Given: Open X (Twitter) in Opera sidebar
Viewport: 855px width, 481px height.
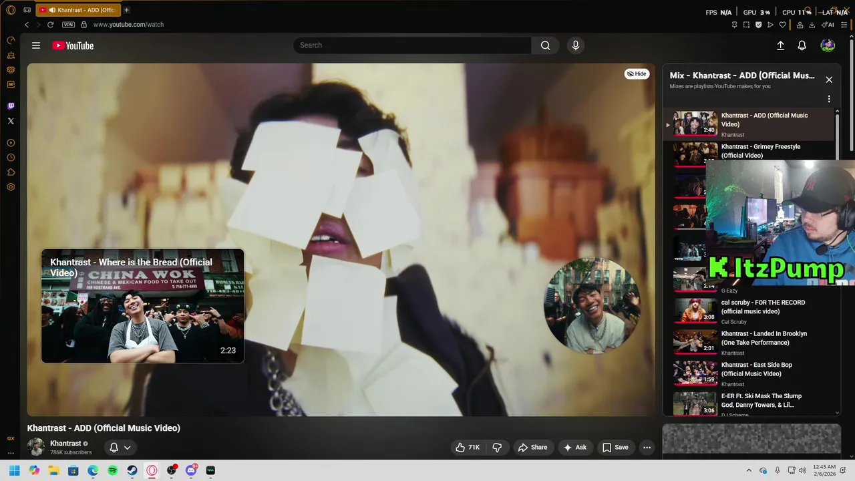Looking at the screenshot, I should tap(11, 121).
